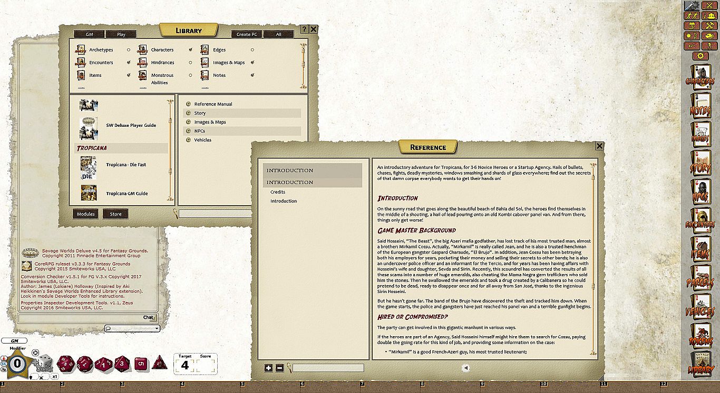
Task: Click the Library window help question mark
Action: coord(304,29)
